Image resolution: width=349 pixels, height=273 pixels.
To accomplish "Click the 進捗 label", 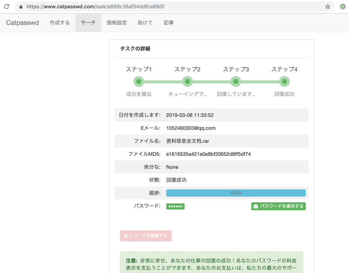I will [155, 193].
